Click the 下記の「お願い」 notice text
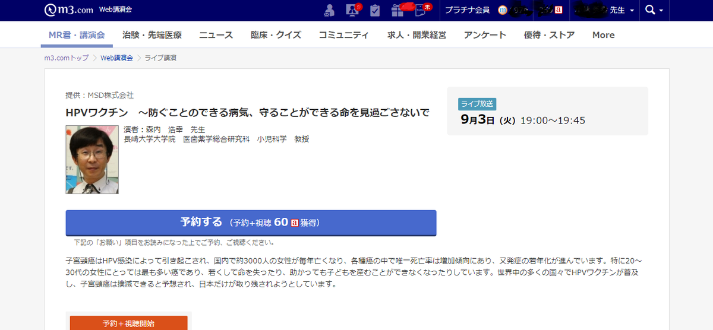The height and width of the screenshot is (330, 713). click(174, 242)
